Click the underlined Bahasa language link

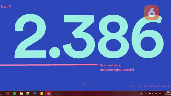point(168,86)
